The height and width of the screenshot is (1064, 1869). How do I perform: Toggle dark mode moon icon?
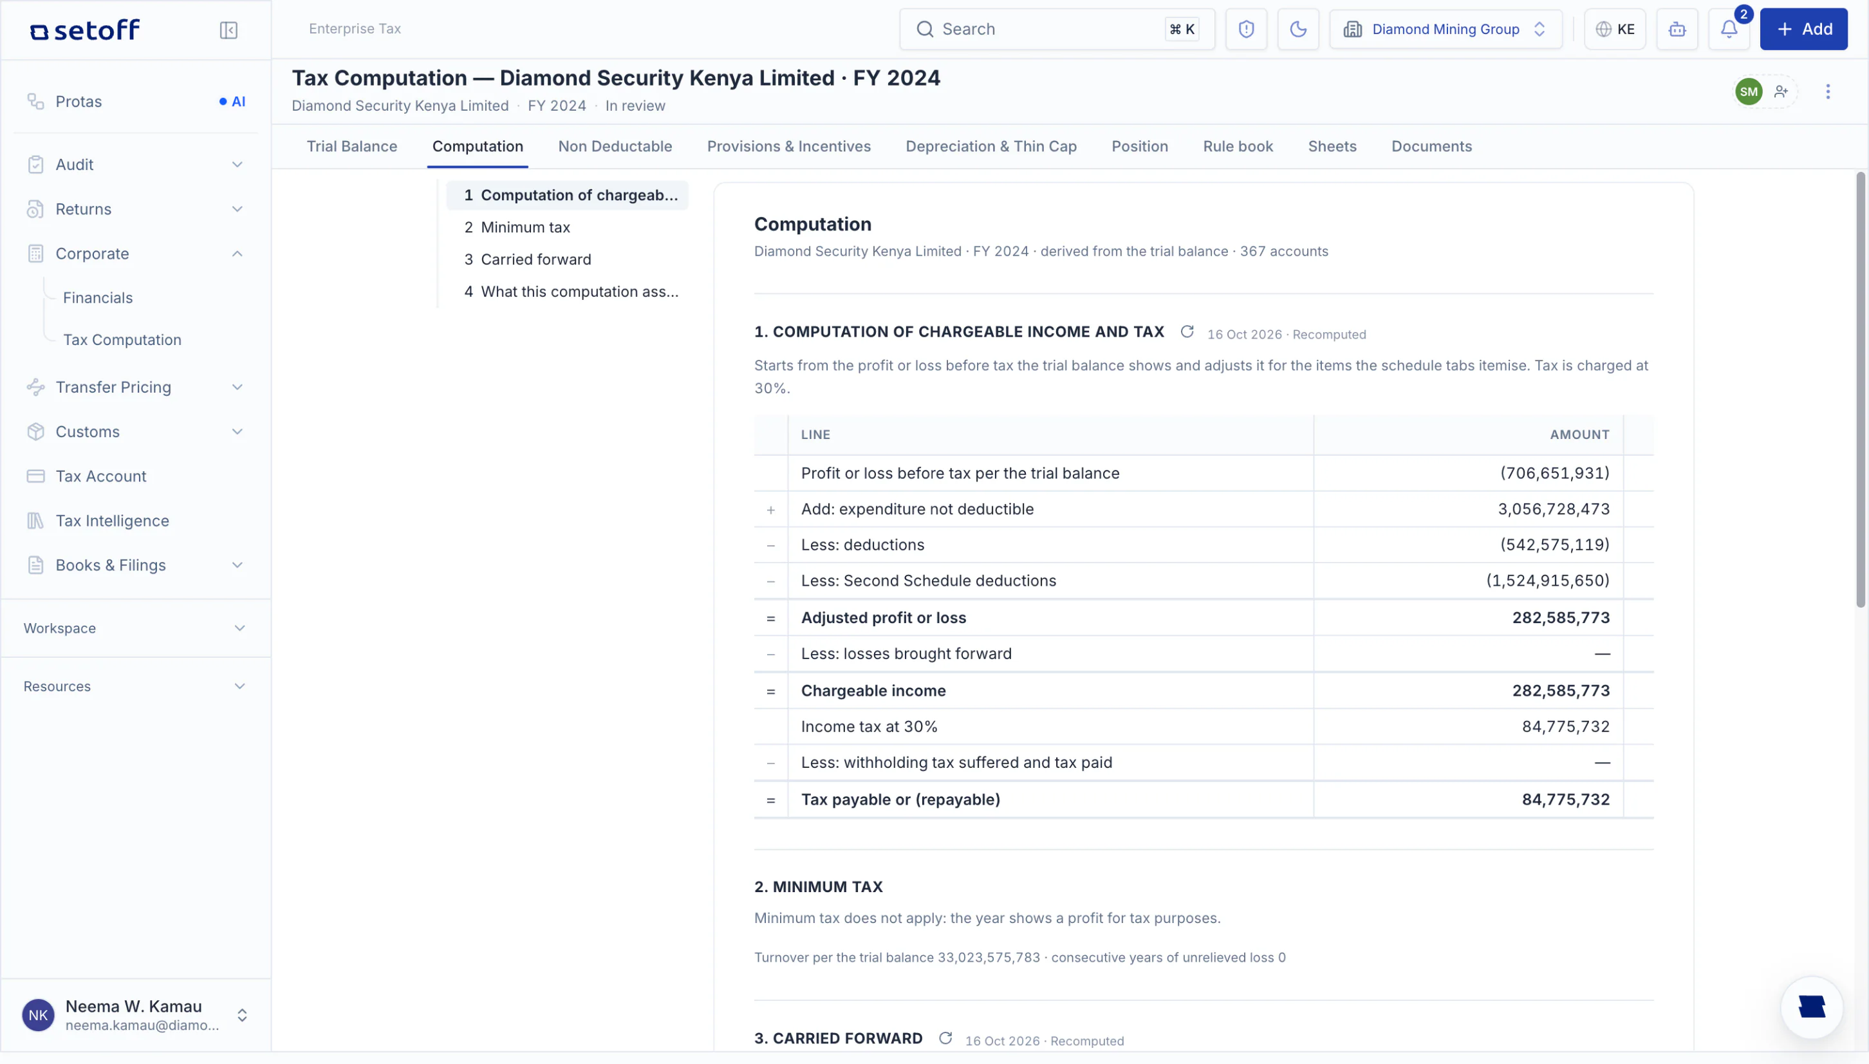(1297, 29)
